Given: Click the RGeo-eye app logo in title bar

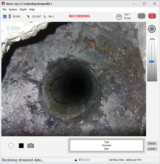Looking at the screenshot, I should (x=3, y=3).
